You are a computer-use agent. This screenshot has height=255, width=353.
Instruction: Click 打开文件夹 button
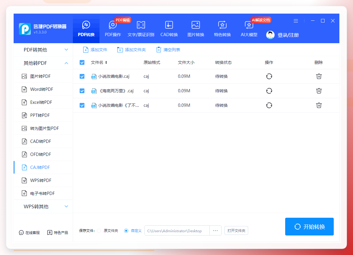236,231
